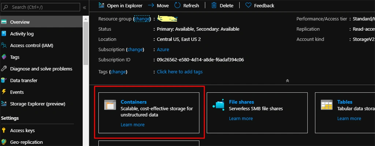Click Learn more under Containers
The width and height of the screenshot is (375, 146).
[x=133, y=125]
